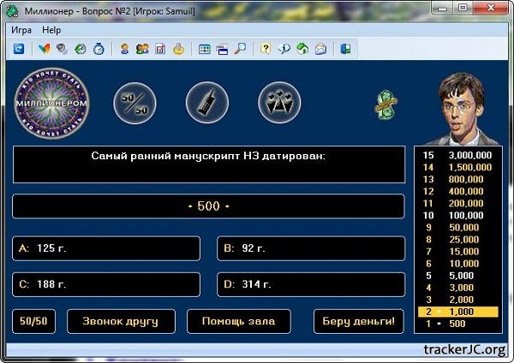
Task: Click the blue back arrow toolbar icon
Action: pos(18,50)
